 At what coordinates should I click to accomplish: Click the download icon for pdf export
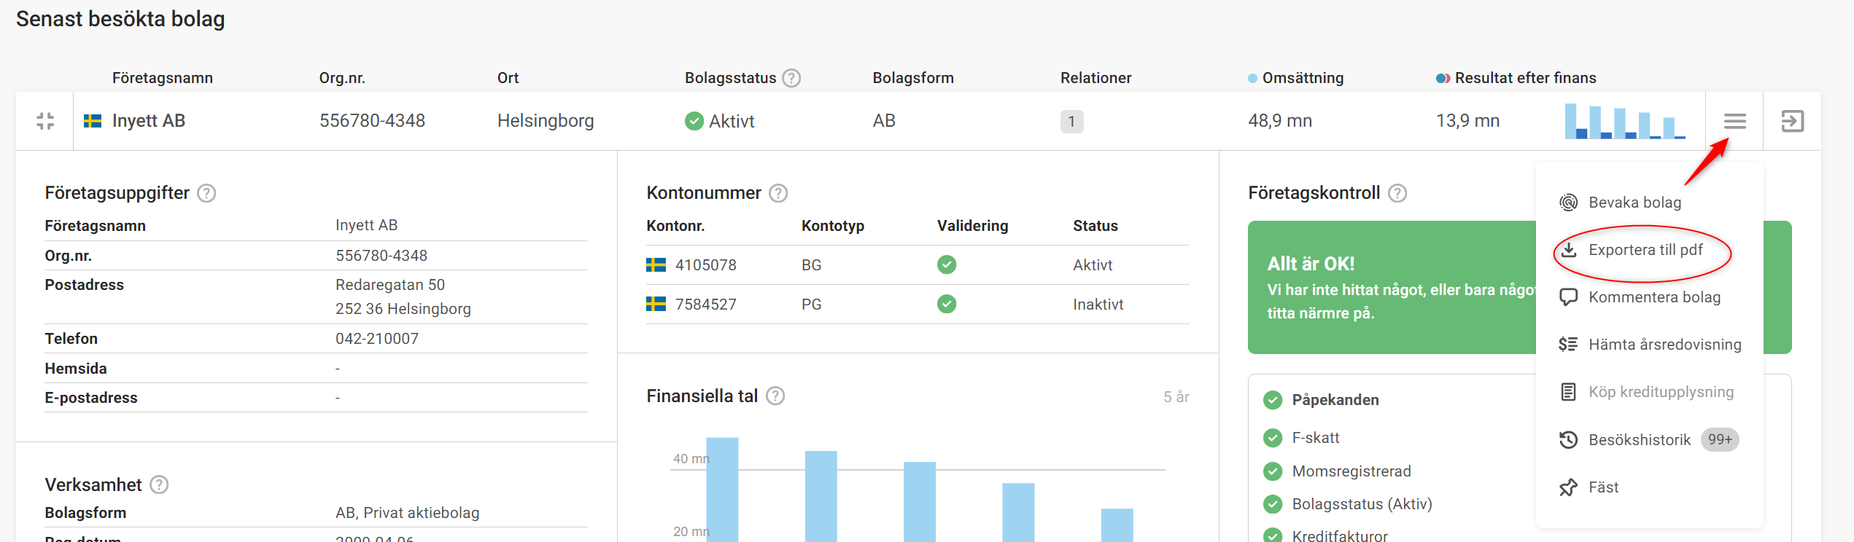1568,250
